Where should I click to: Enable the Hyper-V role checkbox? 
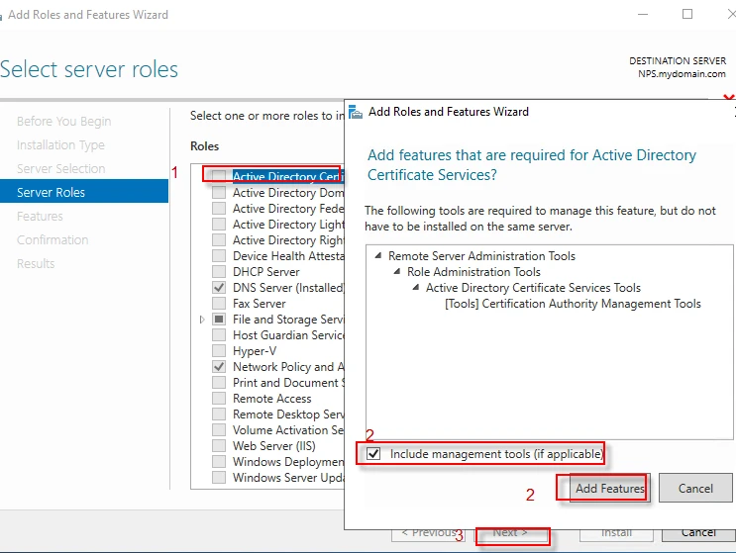click(x=219, y=351)
